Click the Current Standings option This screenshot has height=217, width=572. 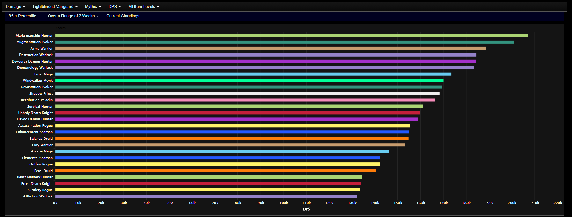coord(125,16)
